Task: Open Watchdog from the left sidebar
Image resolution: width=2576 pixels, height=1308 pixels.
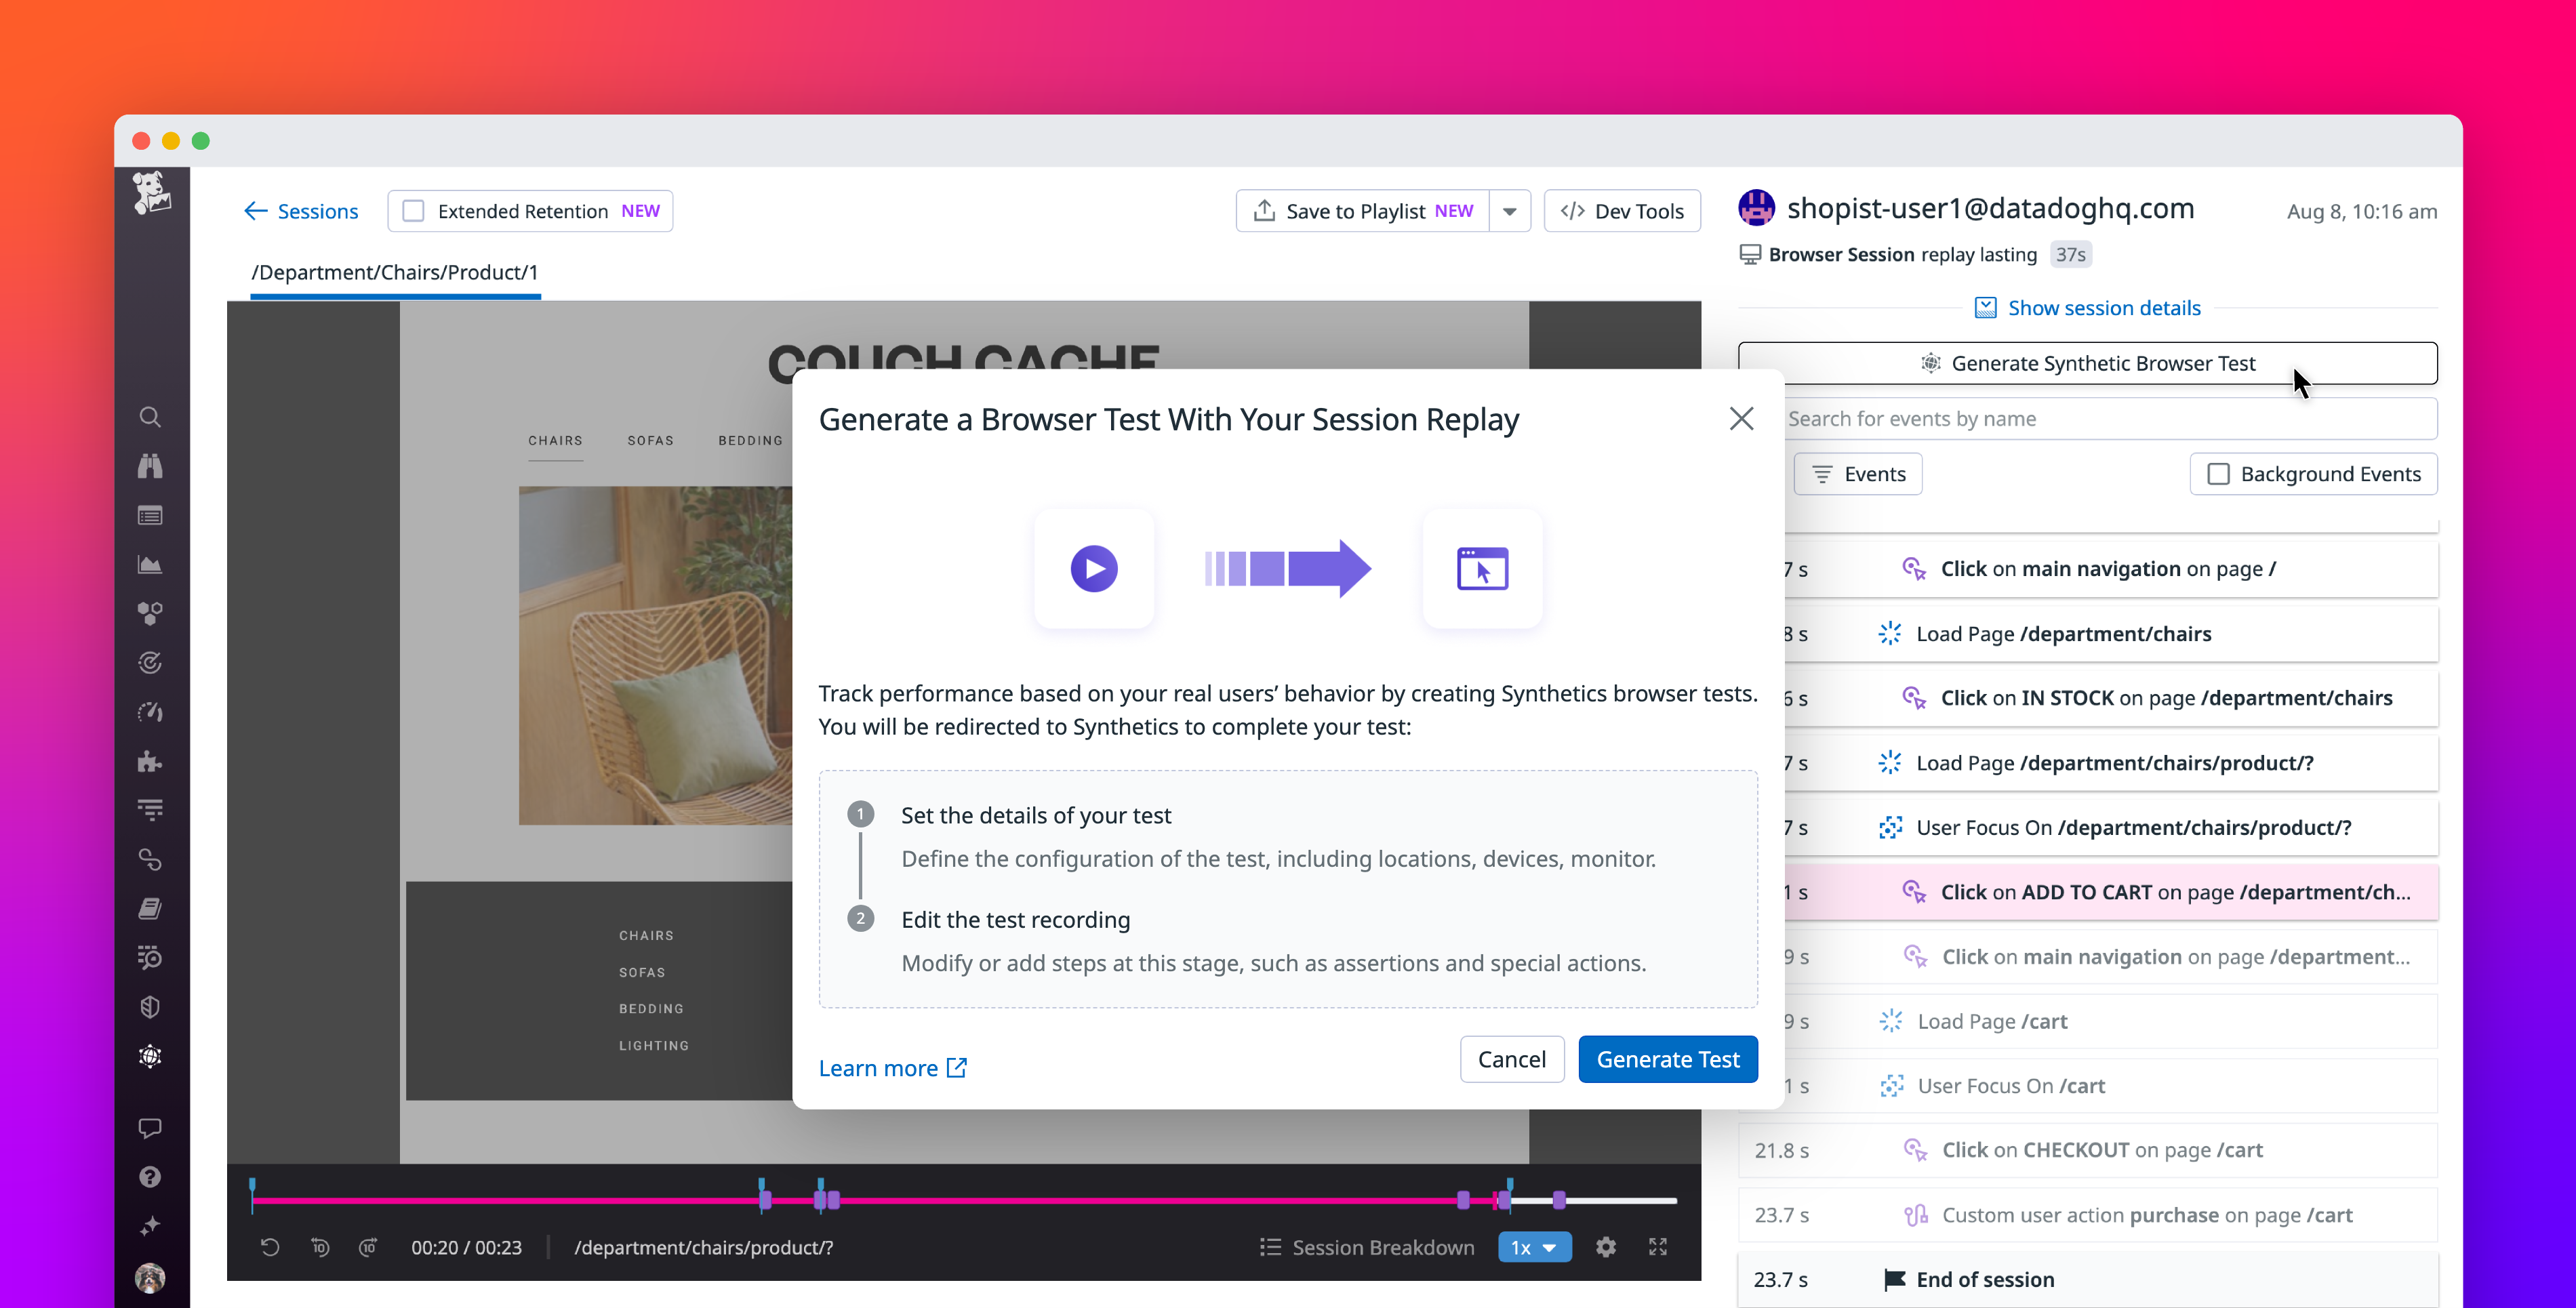Action: click(150, 466)
